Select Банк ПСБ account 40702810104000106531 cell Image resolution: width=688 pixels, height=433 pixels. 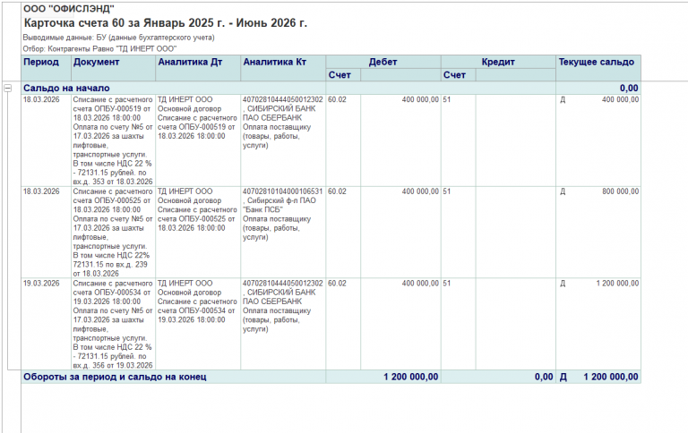click(x=283, y=233)
